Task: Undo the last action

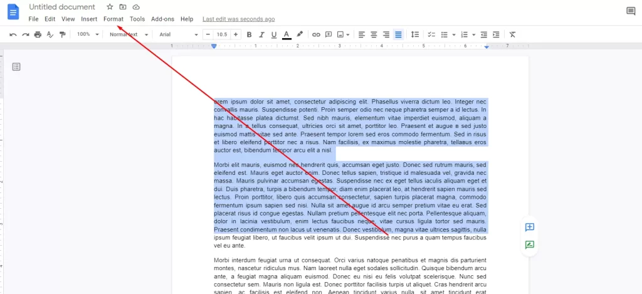Action: pos(13,35)
